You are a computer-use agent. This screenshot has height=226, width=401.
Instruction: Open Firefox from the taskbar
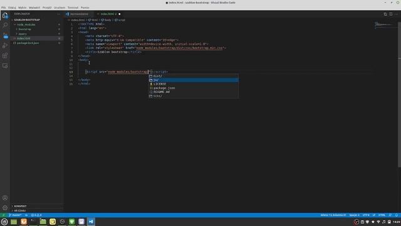click(x=24, y=222)
